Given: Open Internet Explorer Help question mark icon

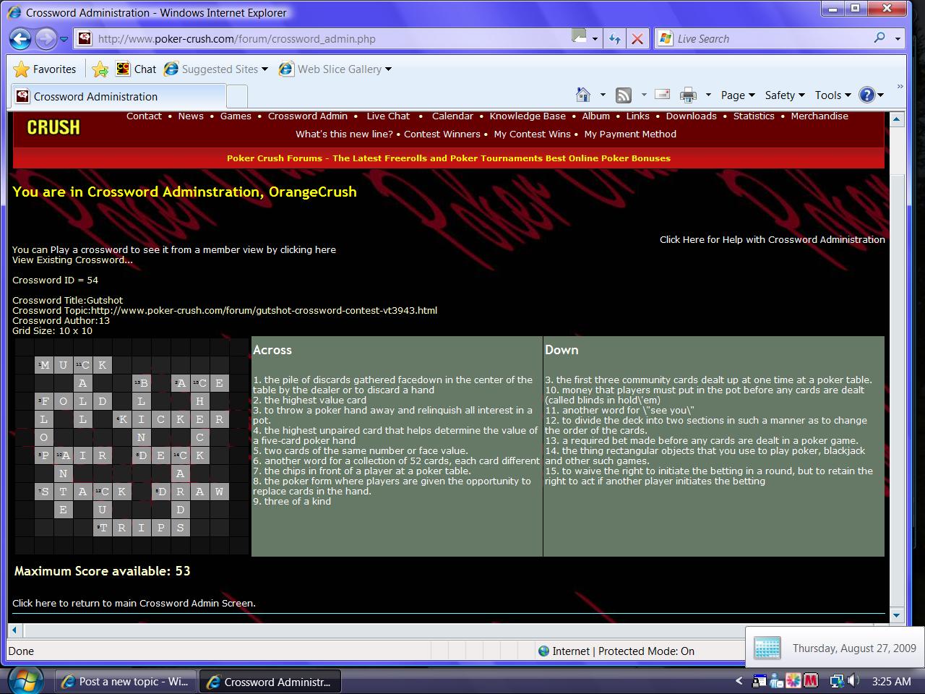Looking at the screenshot, I should pyautogui.click(x=866, y=94).
